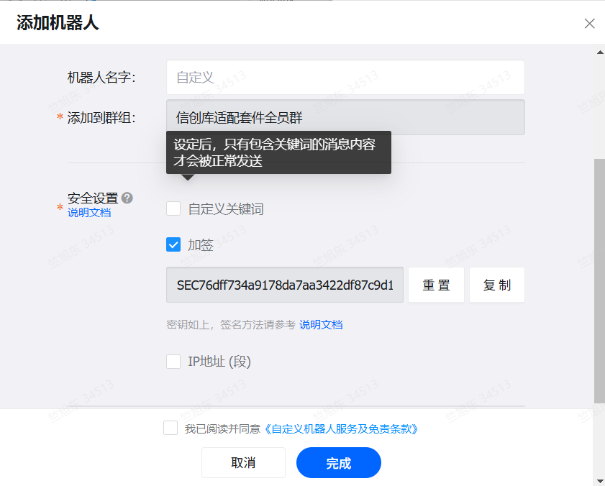Open the 自定义机器人服务及免责条款 link
Image resolution: width=605 pixels, height=486 pixels.
[341, 429]
